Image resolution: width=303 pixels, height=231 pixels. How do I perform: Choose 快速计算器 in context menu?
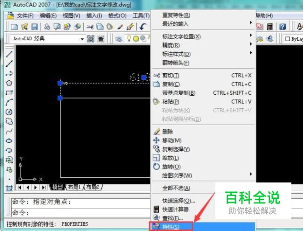point(184,209)
